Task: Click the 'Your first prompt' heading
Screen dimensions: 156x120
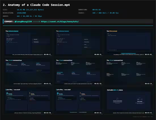Action: [112, 31]
